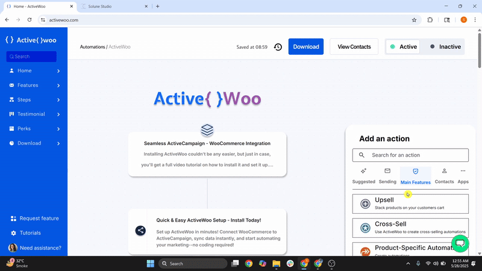Expand the Download sidebar chevron
The image size is (482, 271).
(58, 143)
